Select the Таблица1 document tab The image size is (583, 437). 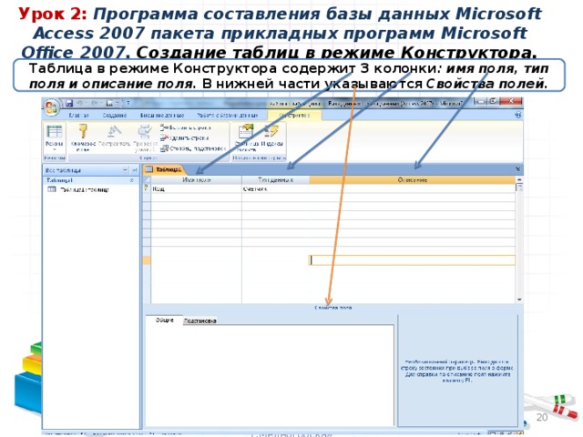[164, 169]
